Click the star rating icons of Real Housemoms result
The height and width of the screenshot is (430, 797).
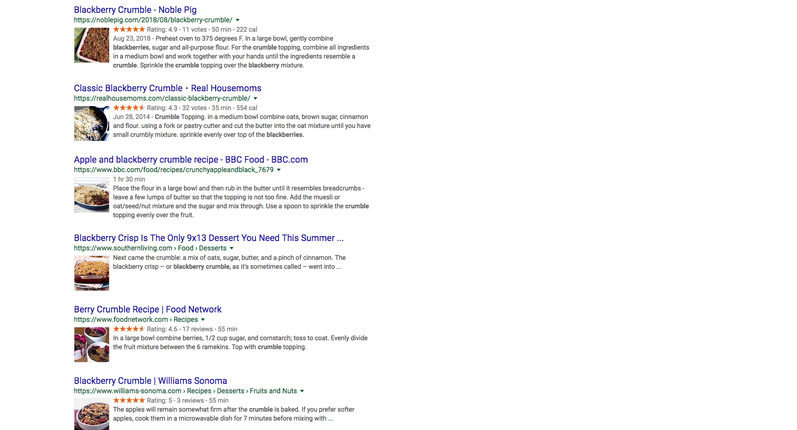pyautogui.click(x=129, y=108)
